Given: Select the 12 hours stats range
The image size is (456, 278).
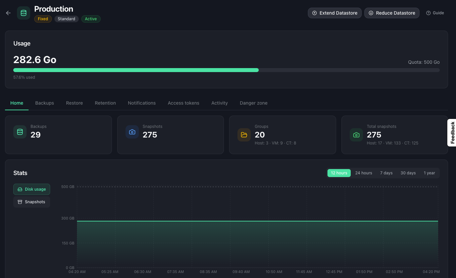Looking at the screenshot, I should coord(339,173).
